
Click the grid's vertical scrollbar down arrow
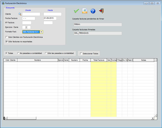(155, 115)
